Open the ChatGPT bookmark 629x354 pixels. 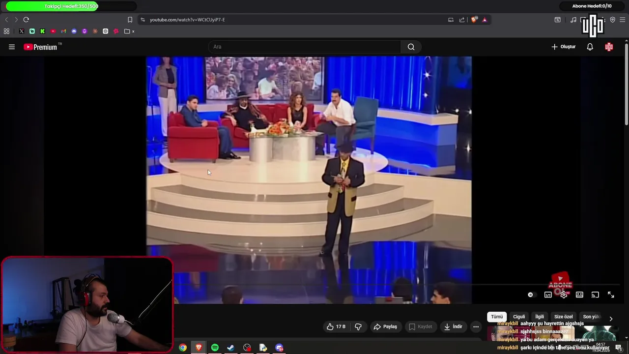[x=106, y=31]
